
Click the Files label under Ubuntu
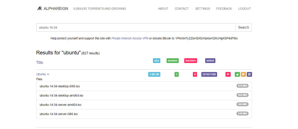coord(39,79)
